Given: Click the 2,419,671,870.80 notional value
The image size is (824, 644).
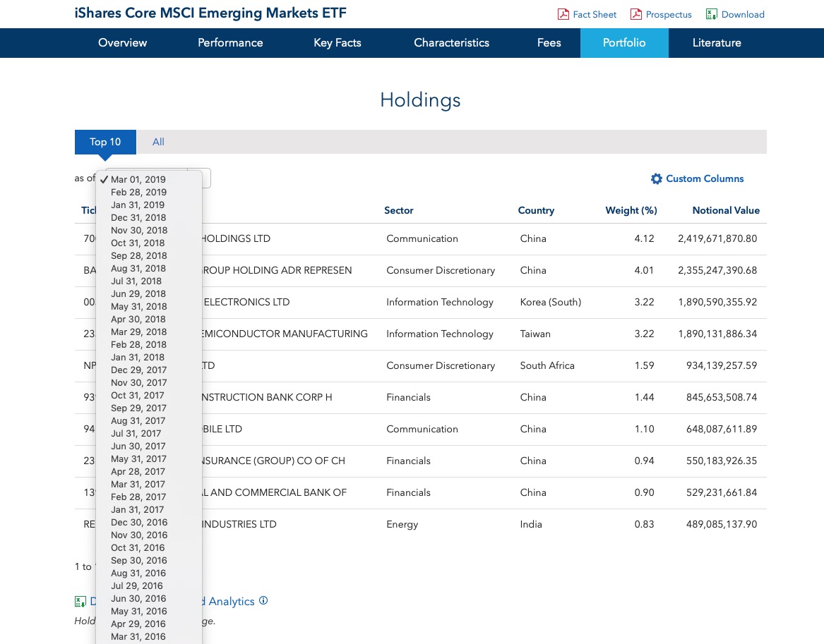Looking at the screenshot, I should 717,239.
